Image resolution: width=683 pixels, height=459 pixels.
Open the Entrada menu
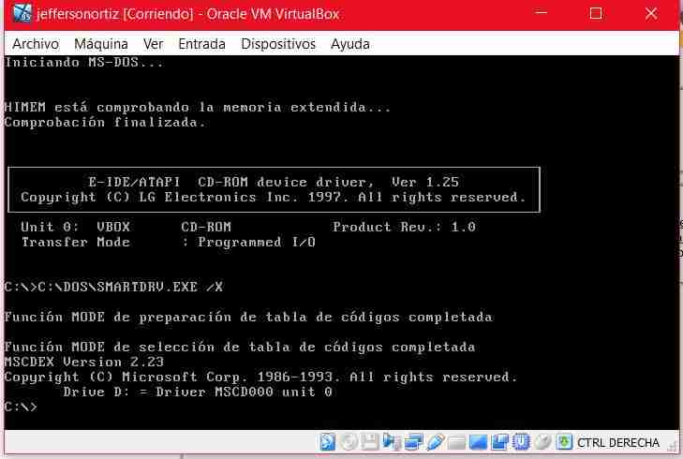click(201, 44)
